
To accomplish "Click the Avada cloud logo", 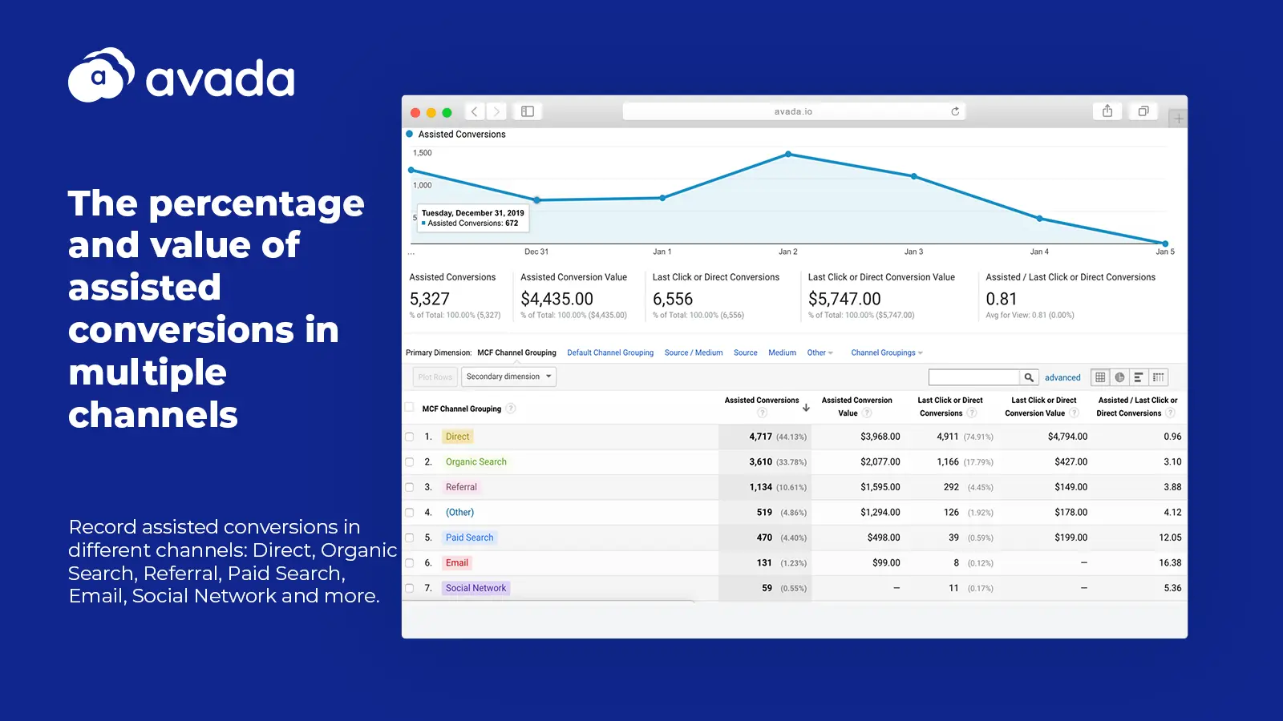I will 101,75.
